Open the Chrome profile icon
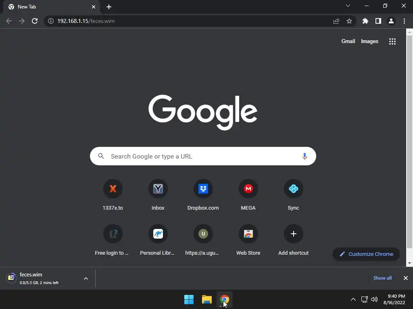Screen dimensions: 413x309 (391, 21)
